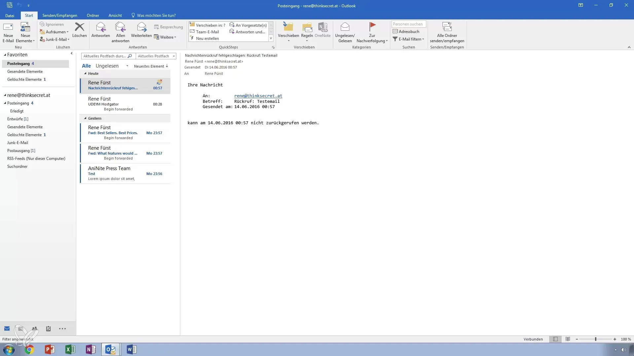Viewport: 634px width, 356px height.
Task: Click Alle Ordner senden/empfangen
Action: 447,32
